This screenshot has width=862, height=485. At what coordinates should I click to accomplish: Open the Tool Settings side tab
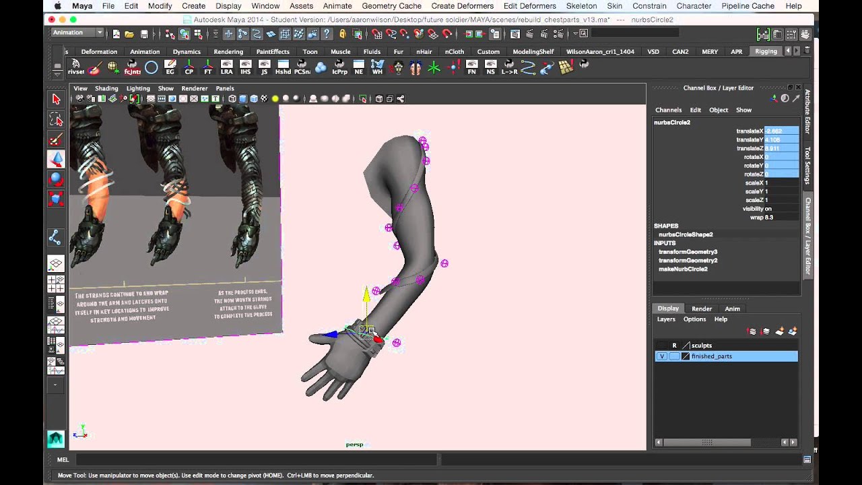coord(808,166)
